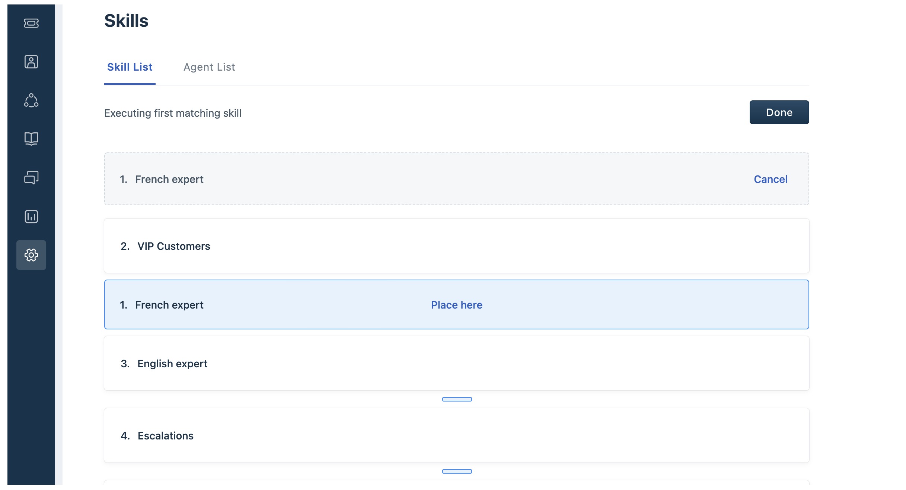Click the dashed French expert placeholder row

[409, 179]
